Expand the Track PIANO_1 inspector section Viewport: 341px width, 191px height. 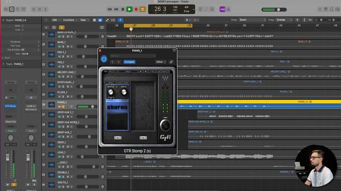point(3,64)
